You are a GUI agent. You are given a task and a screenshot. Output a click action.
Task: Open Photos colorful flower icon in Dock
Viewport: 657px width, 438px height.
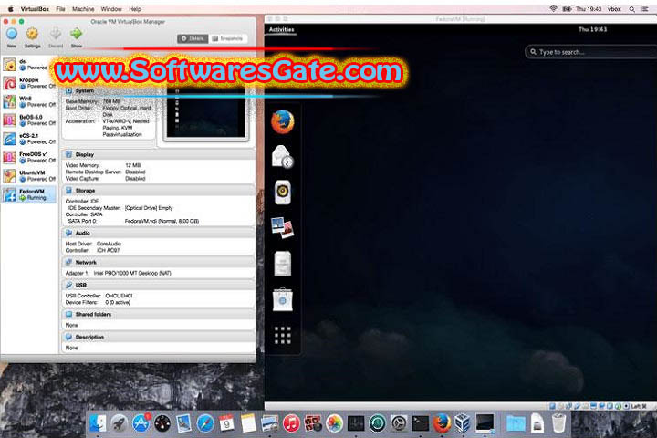point(334,423)
